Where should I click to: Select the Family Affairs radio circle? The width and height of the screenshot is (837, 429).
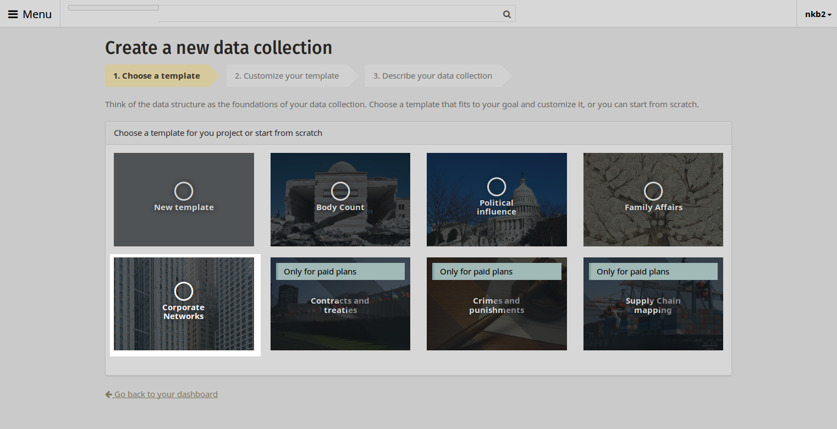[x=653, y=191]
